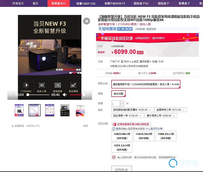Select third thumbnail with feature grid
The height and width of the screenshot is (172, 203).
(x=50, y=110)
